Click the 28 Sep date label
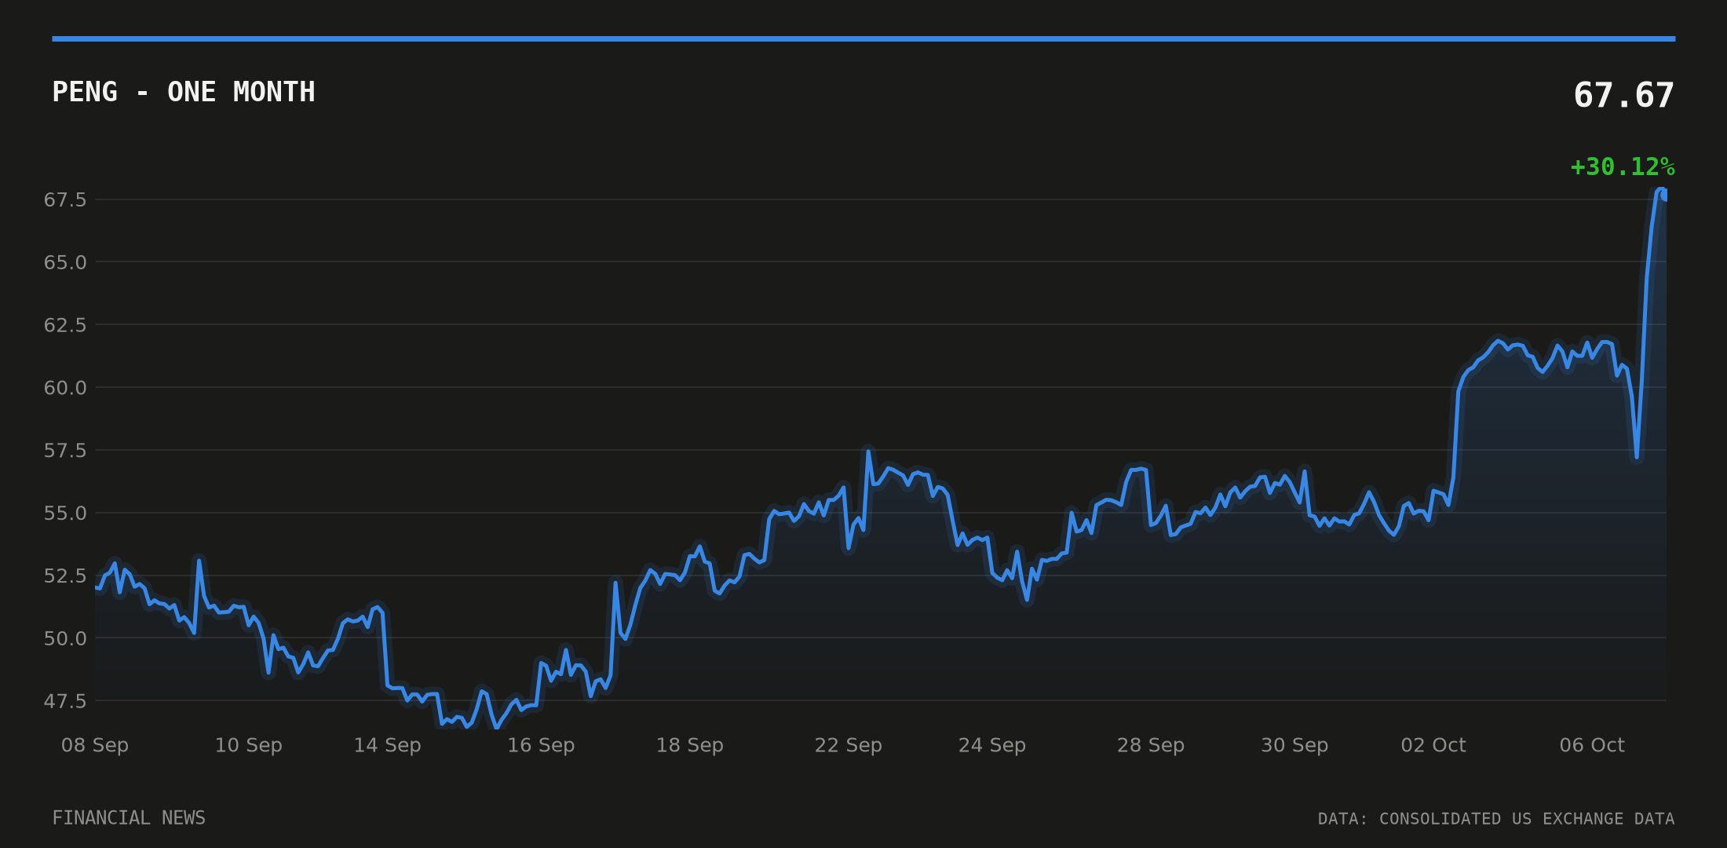Screen dimensions: 1727x848 (x=1151, y=746)
